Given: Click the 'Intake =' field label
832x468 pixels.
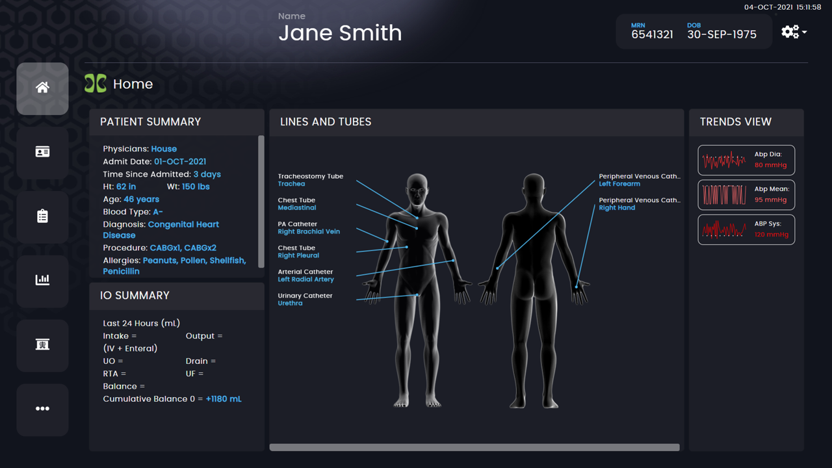Looking at the screenshot, I should tap(120, 335).
